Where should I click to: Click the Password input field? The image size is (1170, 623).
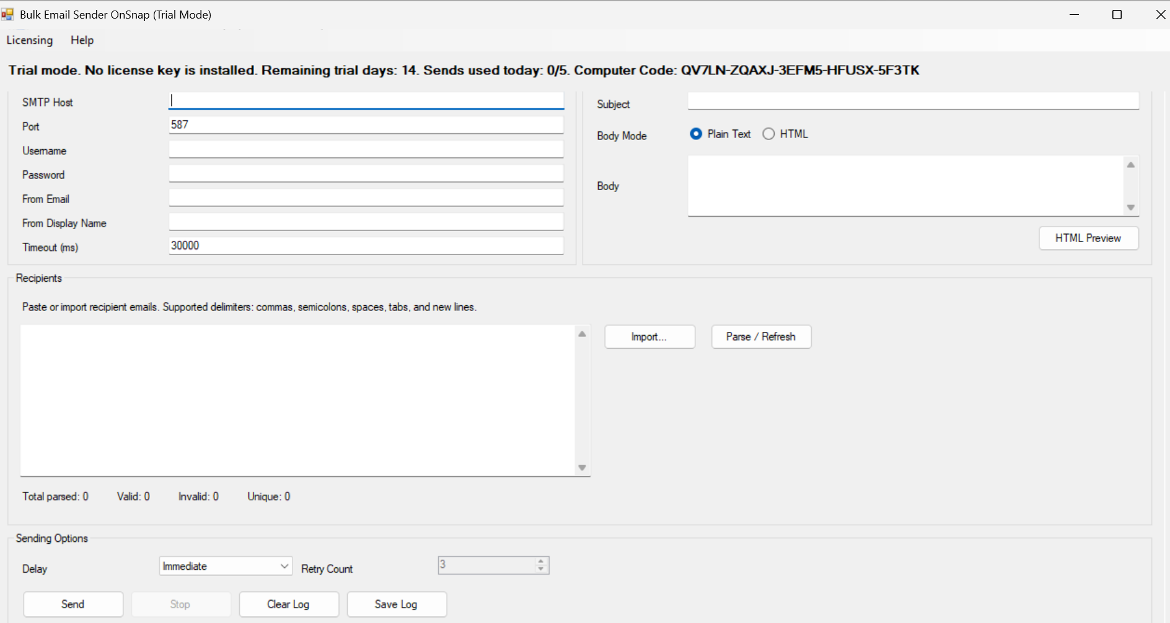tap(366, 173)
